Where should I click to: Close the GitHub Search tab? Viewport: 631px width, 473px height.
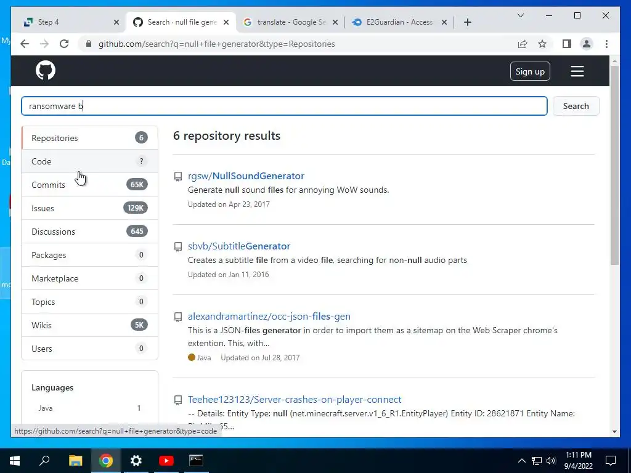[x=226, y=22]
